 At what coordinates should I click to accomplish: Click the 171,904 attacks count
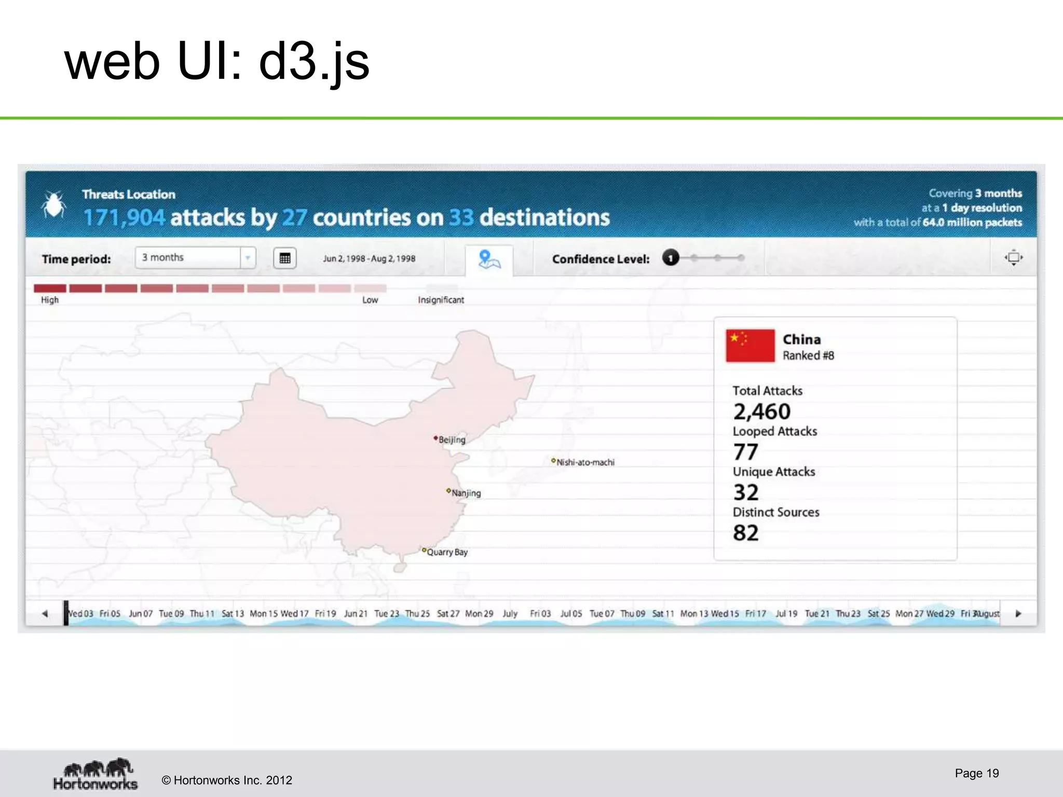[x=124, y=217]
